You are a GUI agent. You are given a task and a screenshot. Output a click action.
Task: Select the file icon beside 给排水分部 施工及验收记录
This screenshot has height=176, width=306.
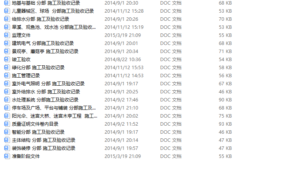coord(7,19)
